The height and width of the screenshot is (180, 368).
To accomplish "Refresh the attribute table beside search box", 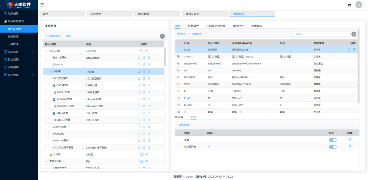I will pyautogui.click(x=354, y=34).
